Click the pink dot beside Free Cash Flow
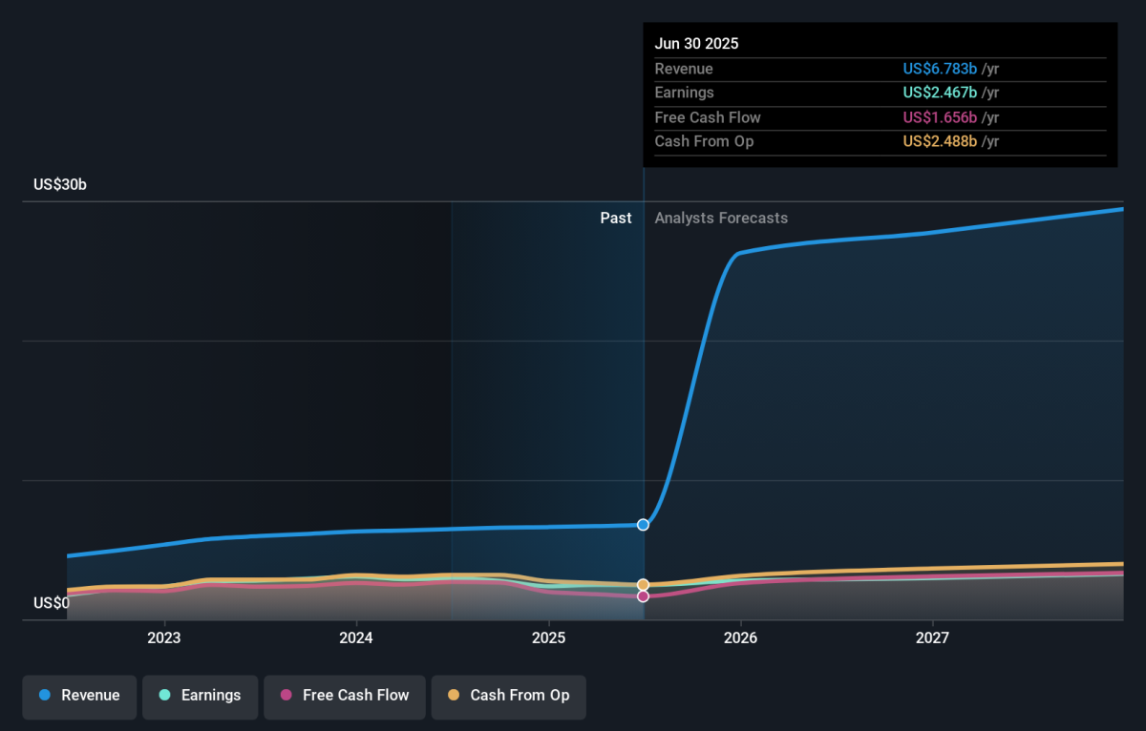 pyautogui.click(x=286, y=696)
